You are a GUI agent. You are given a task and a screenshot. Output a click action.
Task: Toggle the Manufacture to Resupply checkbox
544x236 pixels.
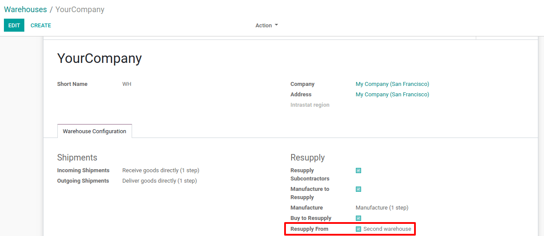[x=358, y=189]
